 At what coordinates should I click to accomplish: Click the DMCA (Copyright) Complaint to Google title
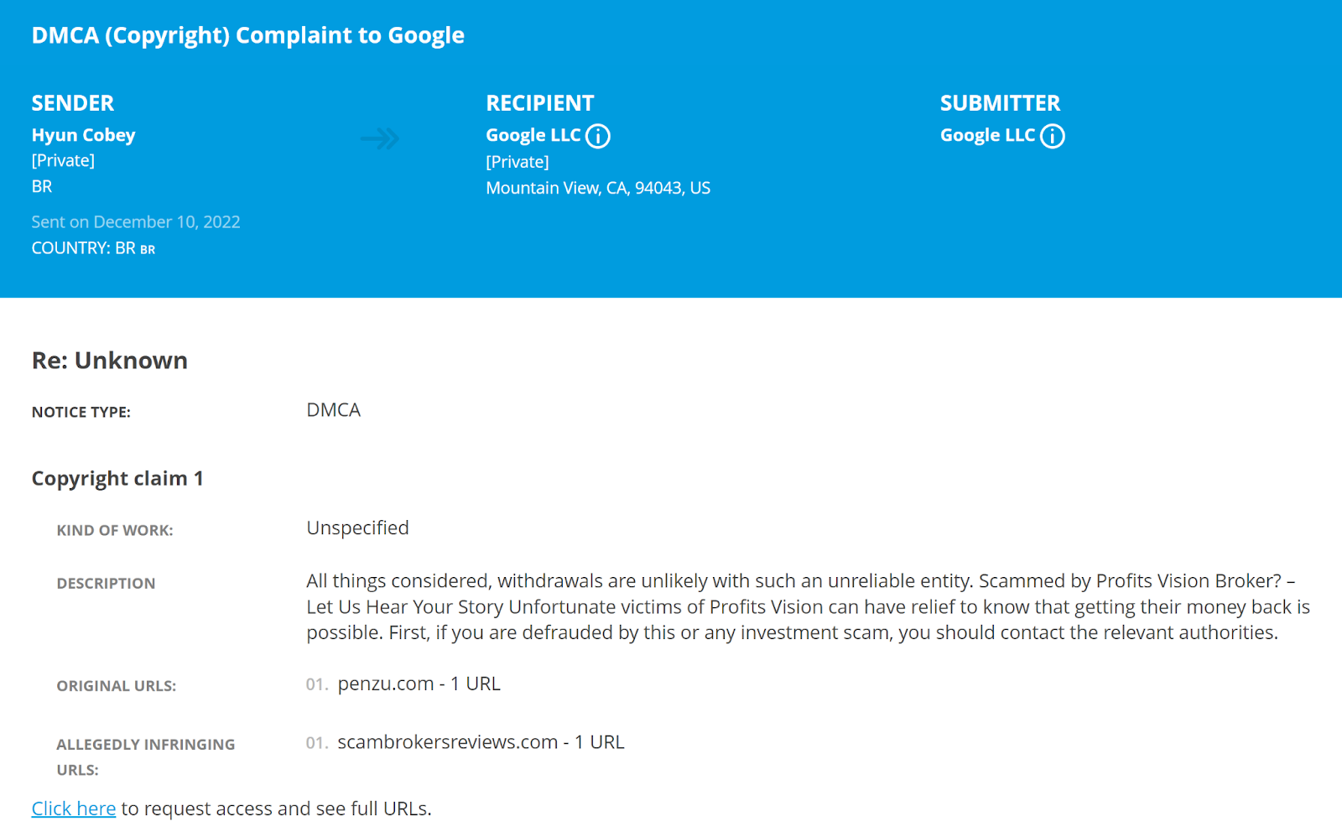[x=248, y=35]
